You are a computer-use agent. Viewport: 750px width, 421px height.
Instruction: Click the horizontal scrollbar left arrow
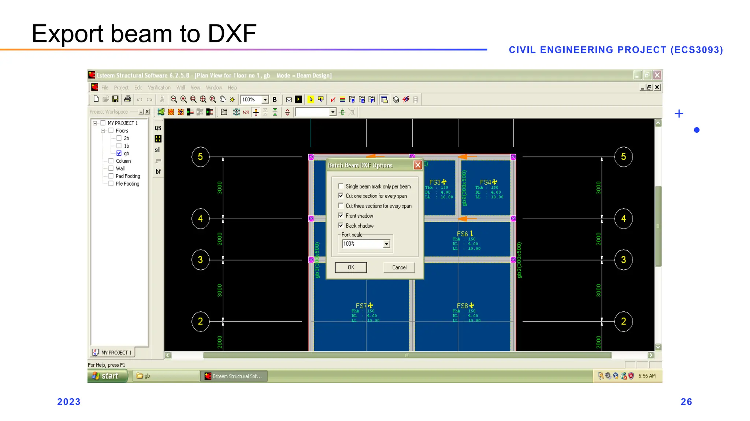coord(168,355)
